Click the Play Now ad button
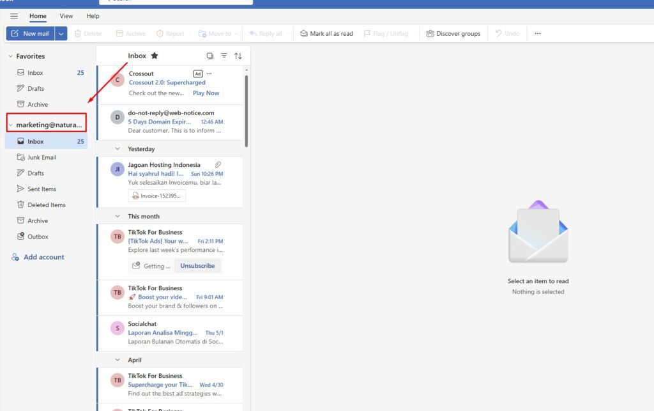Screen dimensions: 654x411 [x=206, y=93]
